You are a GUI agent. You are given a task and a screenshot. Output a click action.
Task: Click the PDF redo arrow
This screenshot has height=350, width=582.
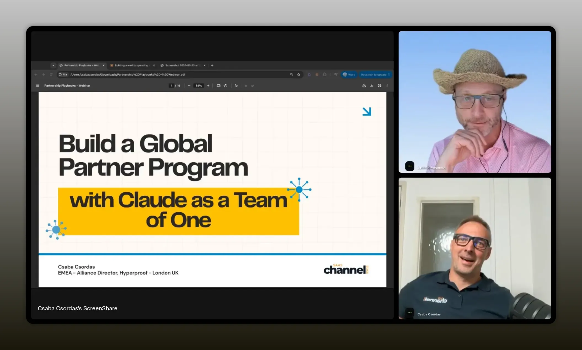click(x=252, y=86)
